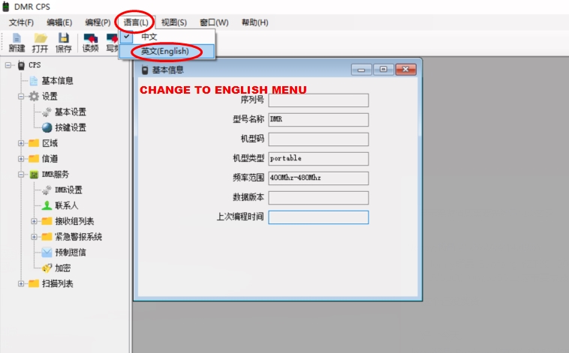Open the 视图(V) menu

click(173, 22)
